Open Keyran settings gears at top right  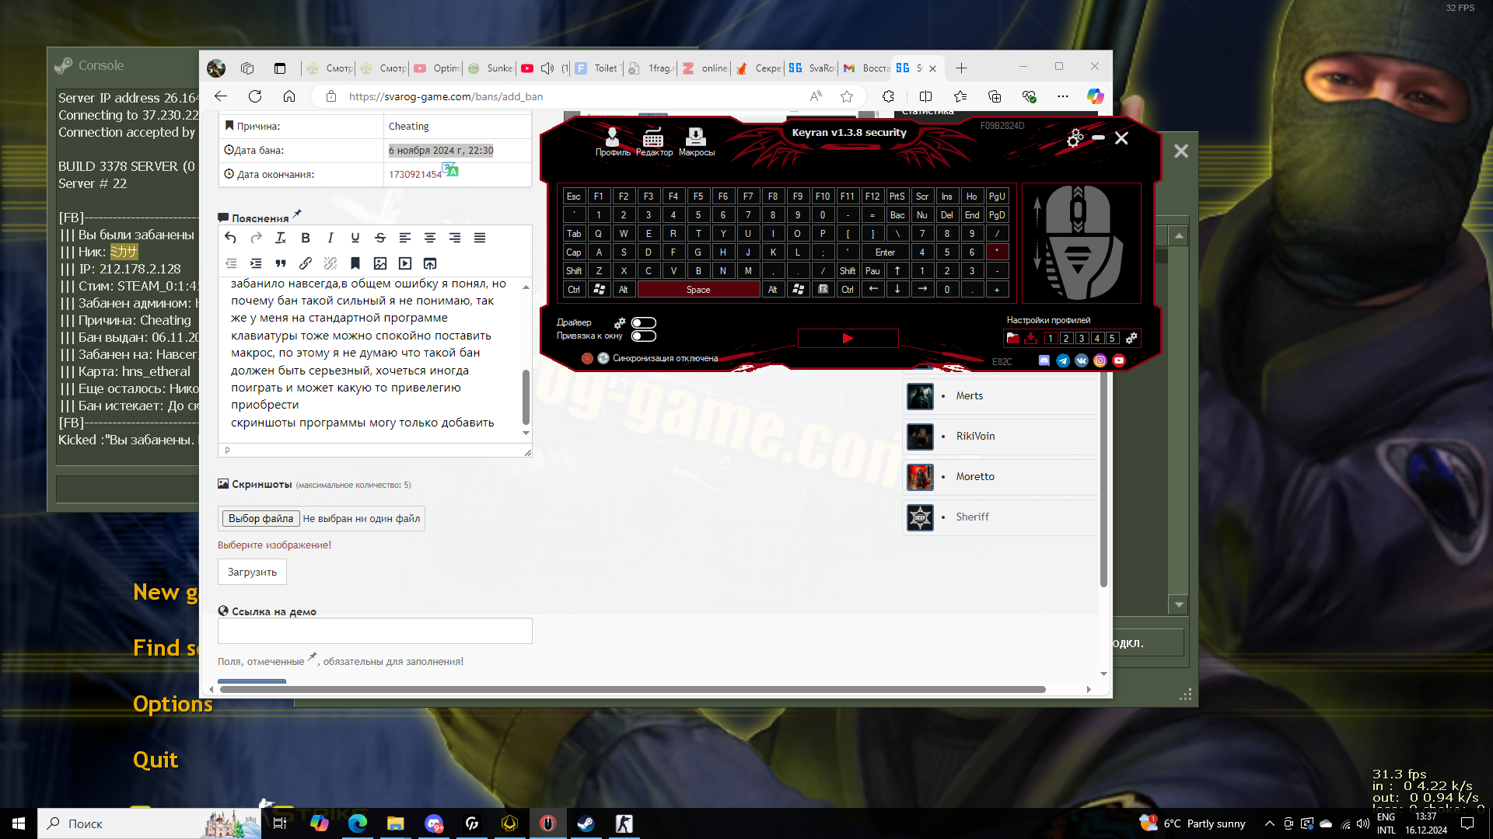tap(1075, 138)
